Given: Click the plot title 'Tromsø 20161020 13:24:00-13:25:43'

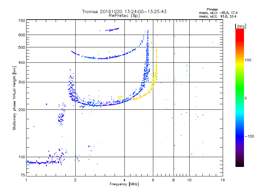Looking at the screenshot, I should pos(124,11).
